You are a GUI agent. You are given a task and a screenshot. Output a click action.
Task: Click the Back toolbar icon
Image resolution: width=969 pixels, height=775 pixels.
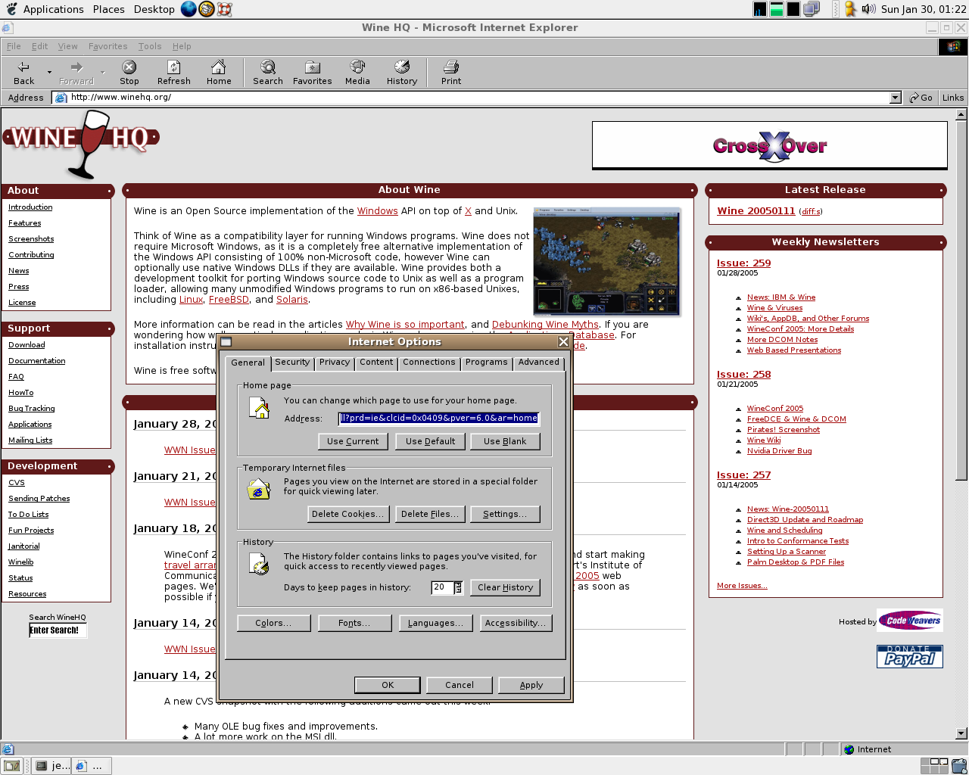(23, 67)
